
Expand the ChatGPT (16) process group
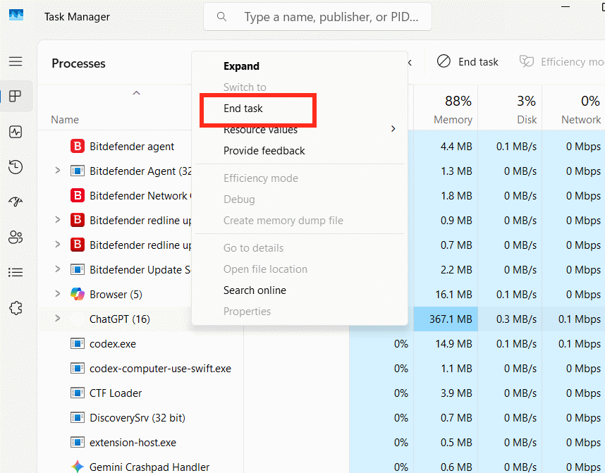point(58,319)
